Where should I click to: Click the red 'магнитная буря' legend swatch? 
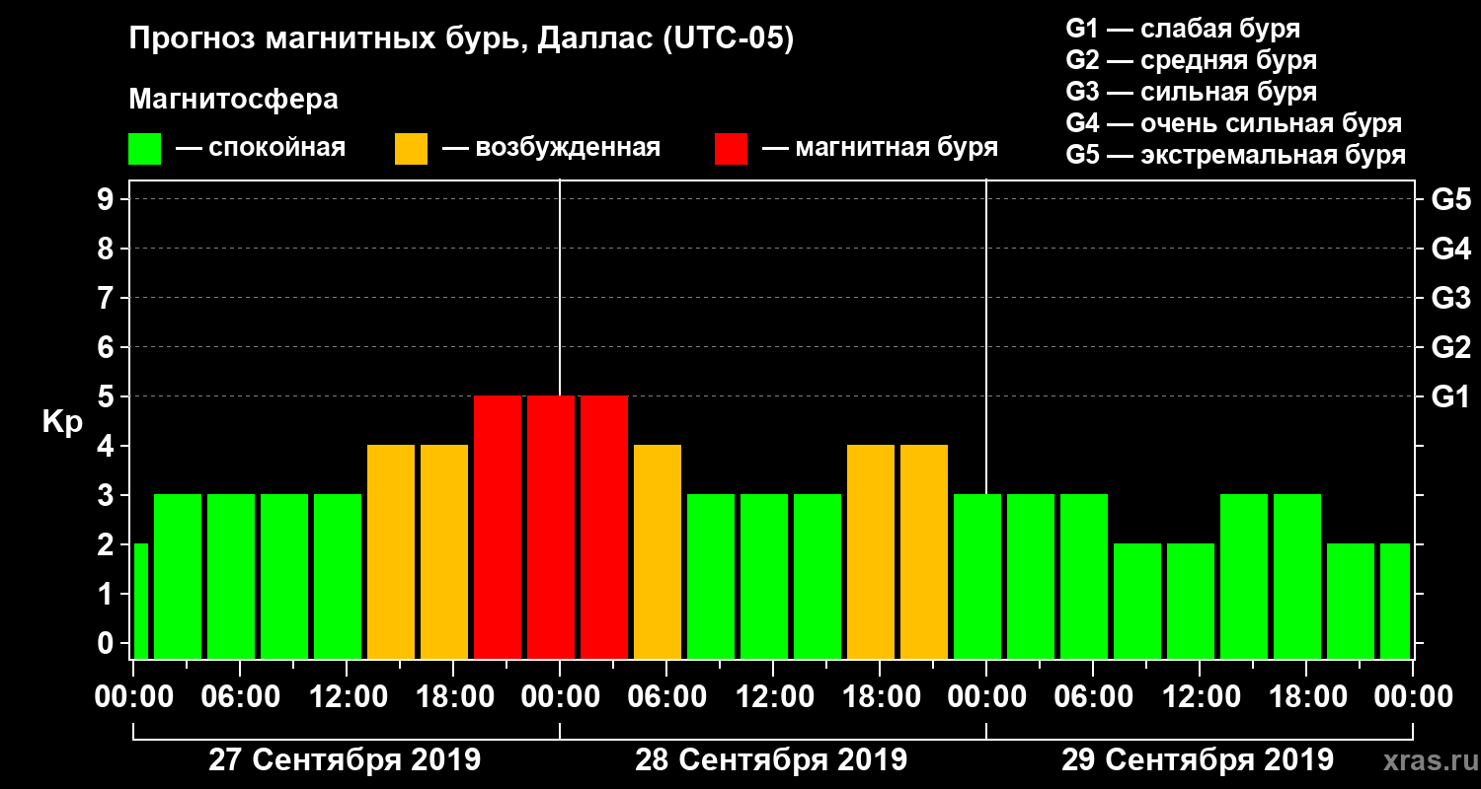click(732, 149)
